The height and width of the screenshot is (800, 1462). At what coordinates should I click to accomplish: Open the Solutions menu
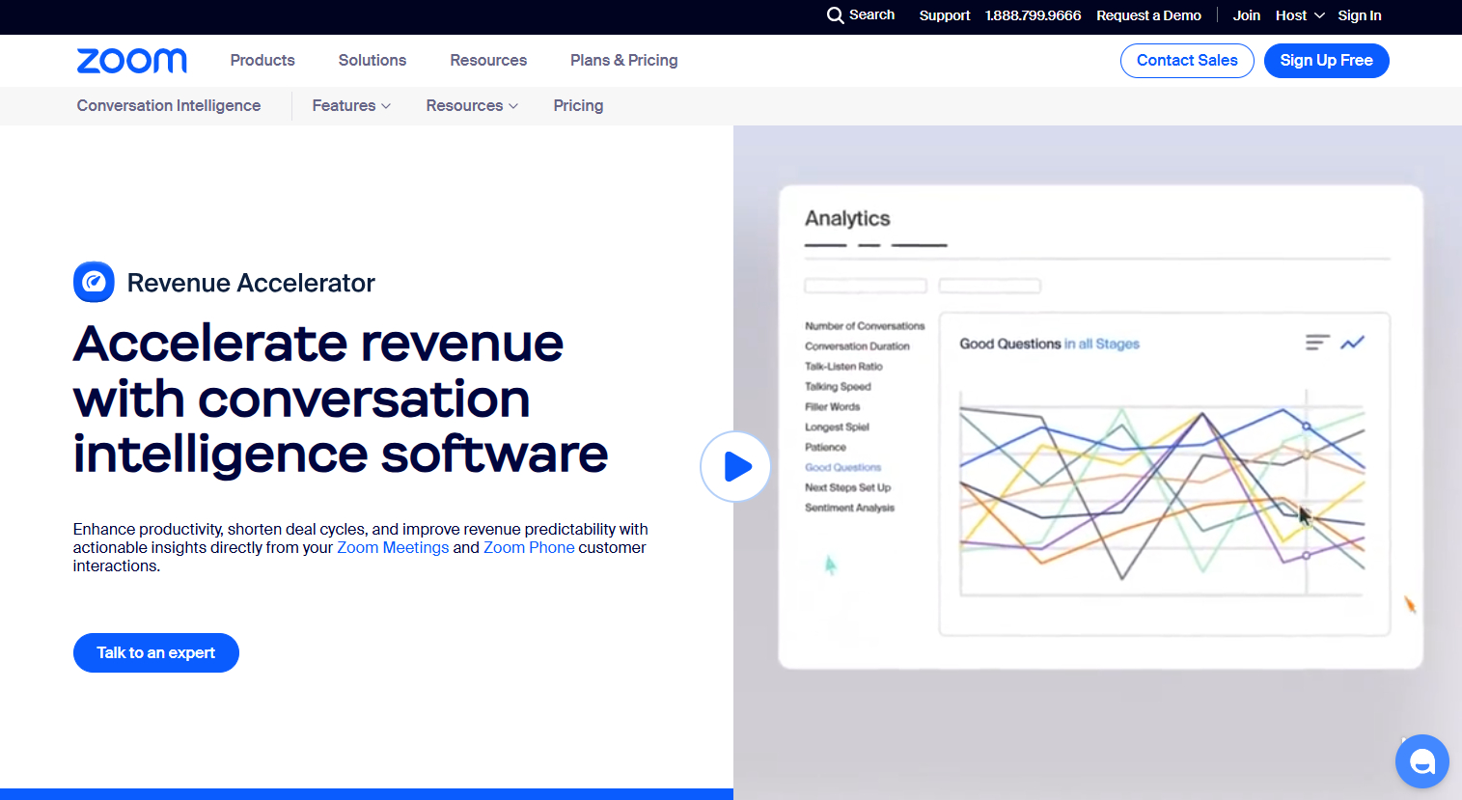(372, 60)
